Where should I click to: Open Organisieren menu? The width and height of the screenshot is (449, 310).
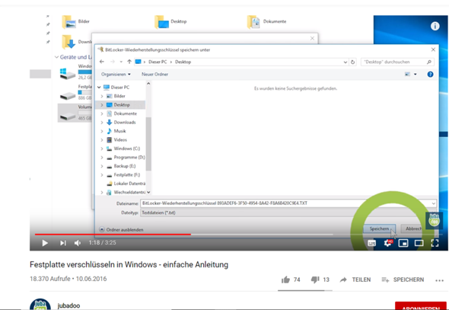coord(116,74)
